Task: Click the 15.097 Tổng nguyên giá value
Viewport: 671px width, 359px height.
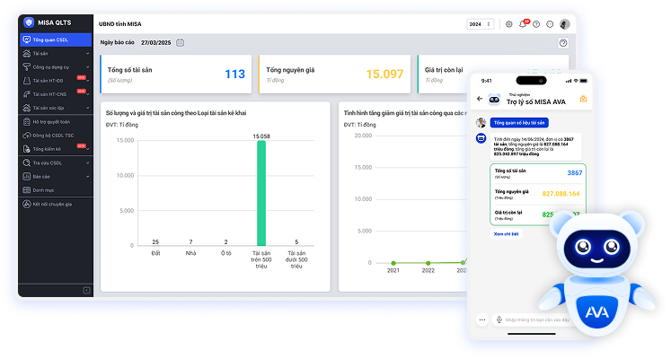Action: [384, 74]
